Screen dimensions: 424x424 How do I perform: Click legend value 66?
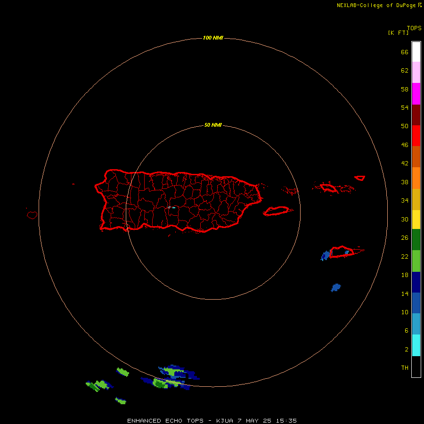click(x=405, y=52)
